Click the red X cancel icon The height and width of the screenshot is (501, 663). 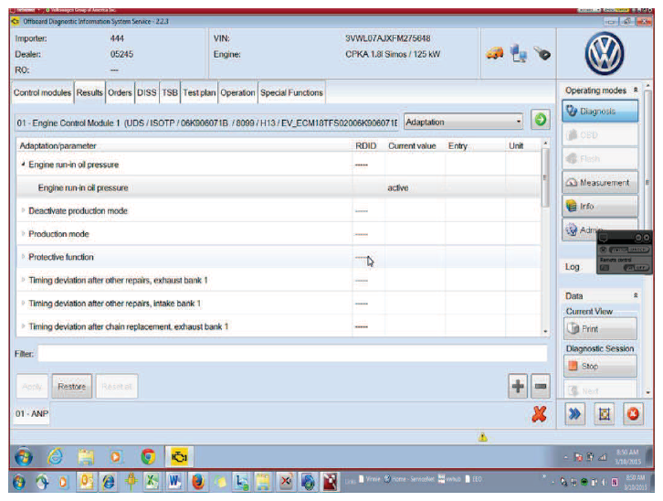point(539,414)
